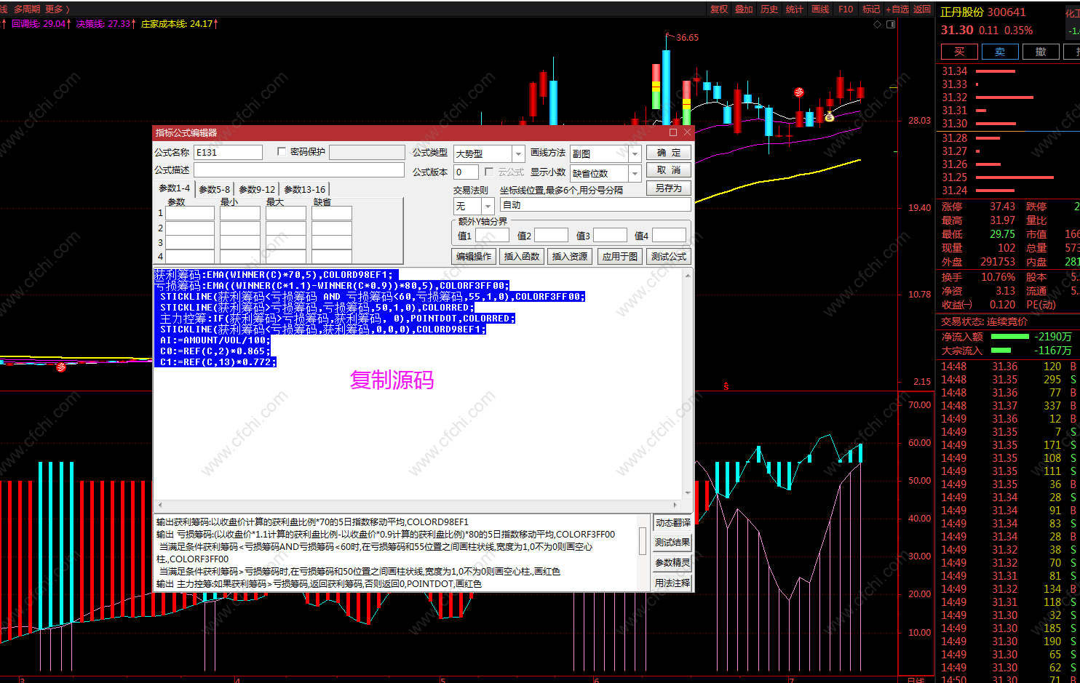The image size is (1080, 683).
Task: Click the diamond icon above the chart
Action: click(877, 24)
